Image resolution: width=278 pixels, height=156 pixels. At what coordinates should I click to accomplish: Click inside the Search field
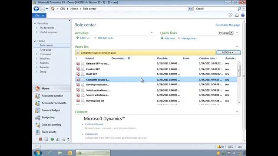coord(215,9)
